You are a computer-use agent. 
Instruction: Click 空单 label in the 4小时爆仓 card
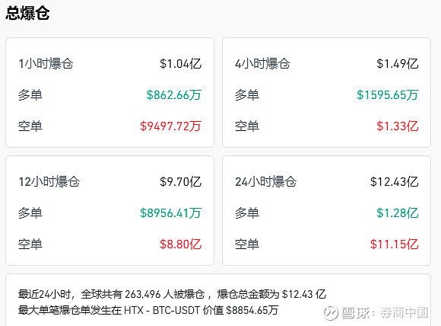tap(247, 126)
